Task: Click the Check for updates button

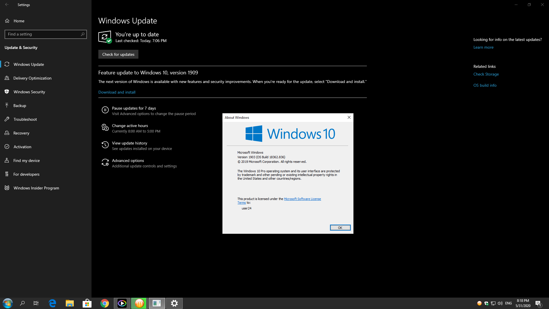Action: coord(118,54)
